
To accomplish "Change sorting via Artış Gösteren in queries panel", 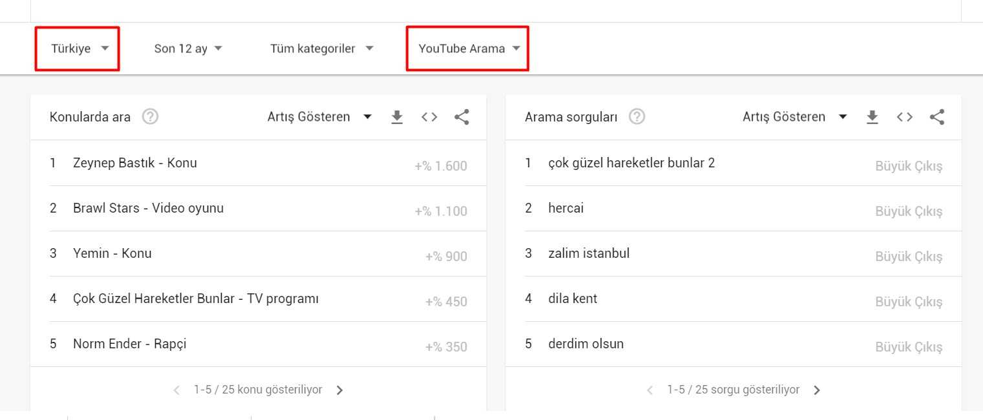I will tap(793, 116).
